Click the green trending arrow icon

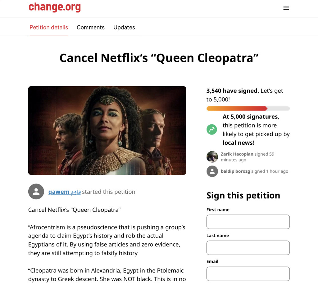(x=212, y=130)
